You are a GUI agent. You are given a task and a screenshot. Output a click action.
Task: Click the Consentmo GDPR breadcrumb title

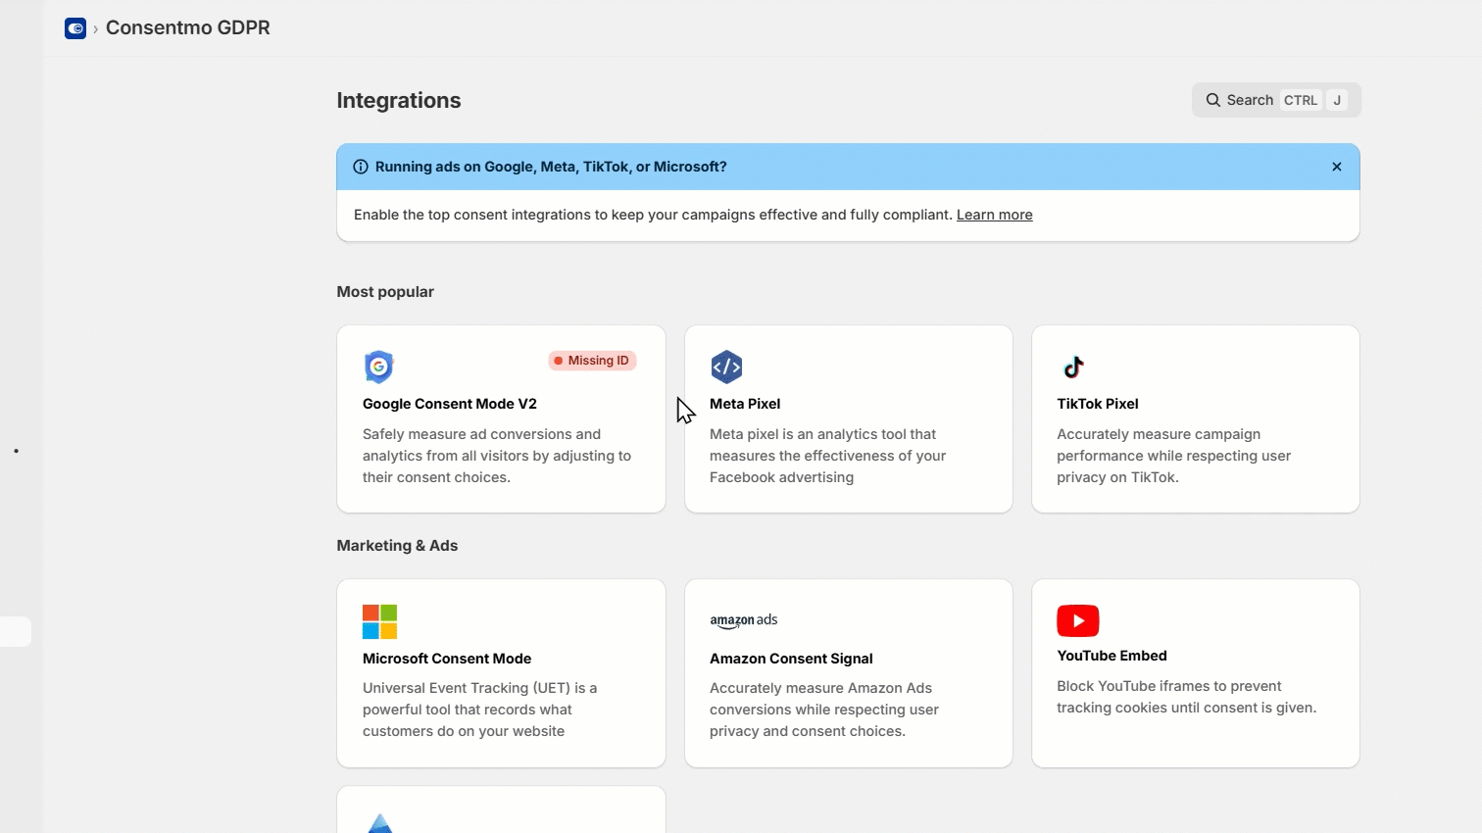pyautogui.click(x=187, y=28)
